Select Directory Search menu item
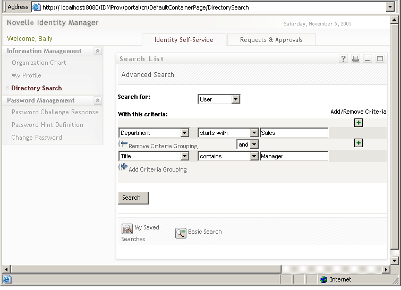The height and width of the screenshot is (290, 401). click(x=37, y=88)
